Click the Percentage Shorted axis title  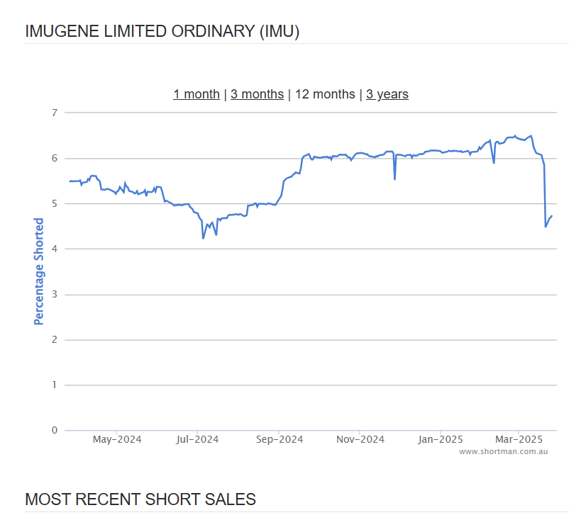tap(39, 271)
